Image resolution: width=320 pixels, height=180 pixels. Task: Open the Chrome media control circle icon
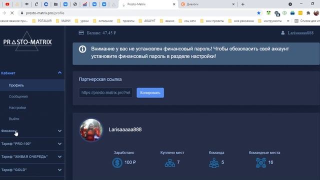(290, 4)
